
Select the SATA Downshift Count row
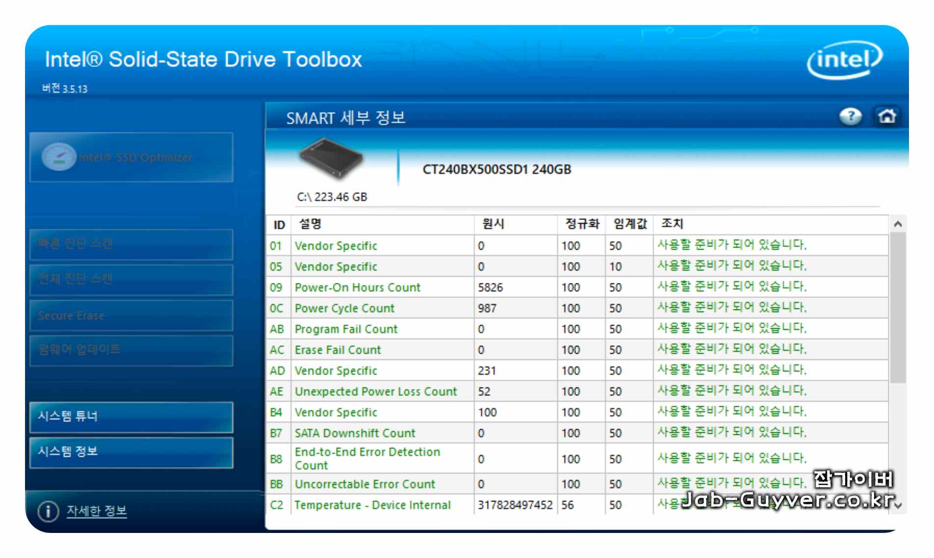(577, 433)
